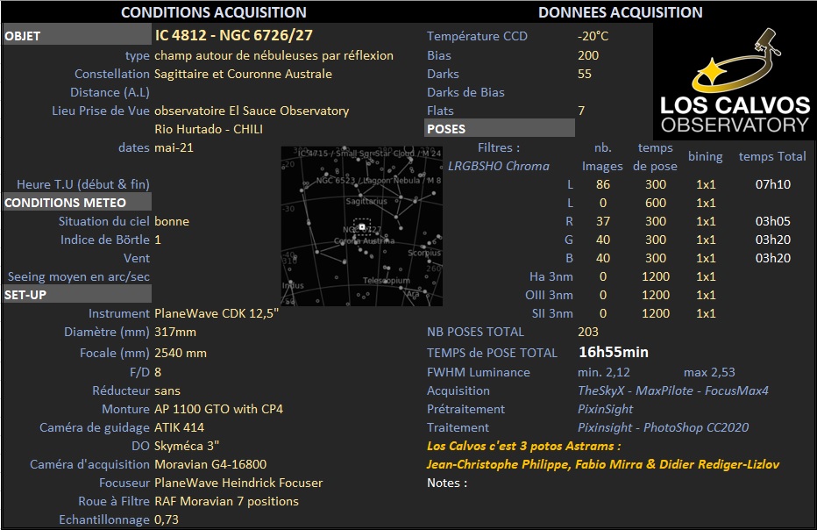Screen dimensions: 817x530
Task: Select the Ha 3nm pose time 1200
Action: (655, 276)
